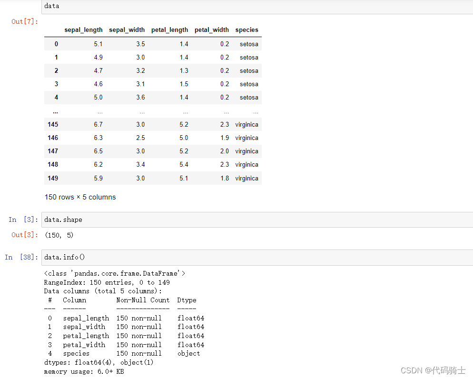Click the petal_width column header
This screenshot has width=473, height=379.
tap(211, 30)
